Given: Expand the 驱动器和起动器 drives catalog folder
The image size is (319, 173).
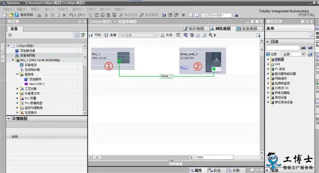Looking at the screenshot, I should coord(268,74).
